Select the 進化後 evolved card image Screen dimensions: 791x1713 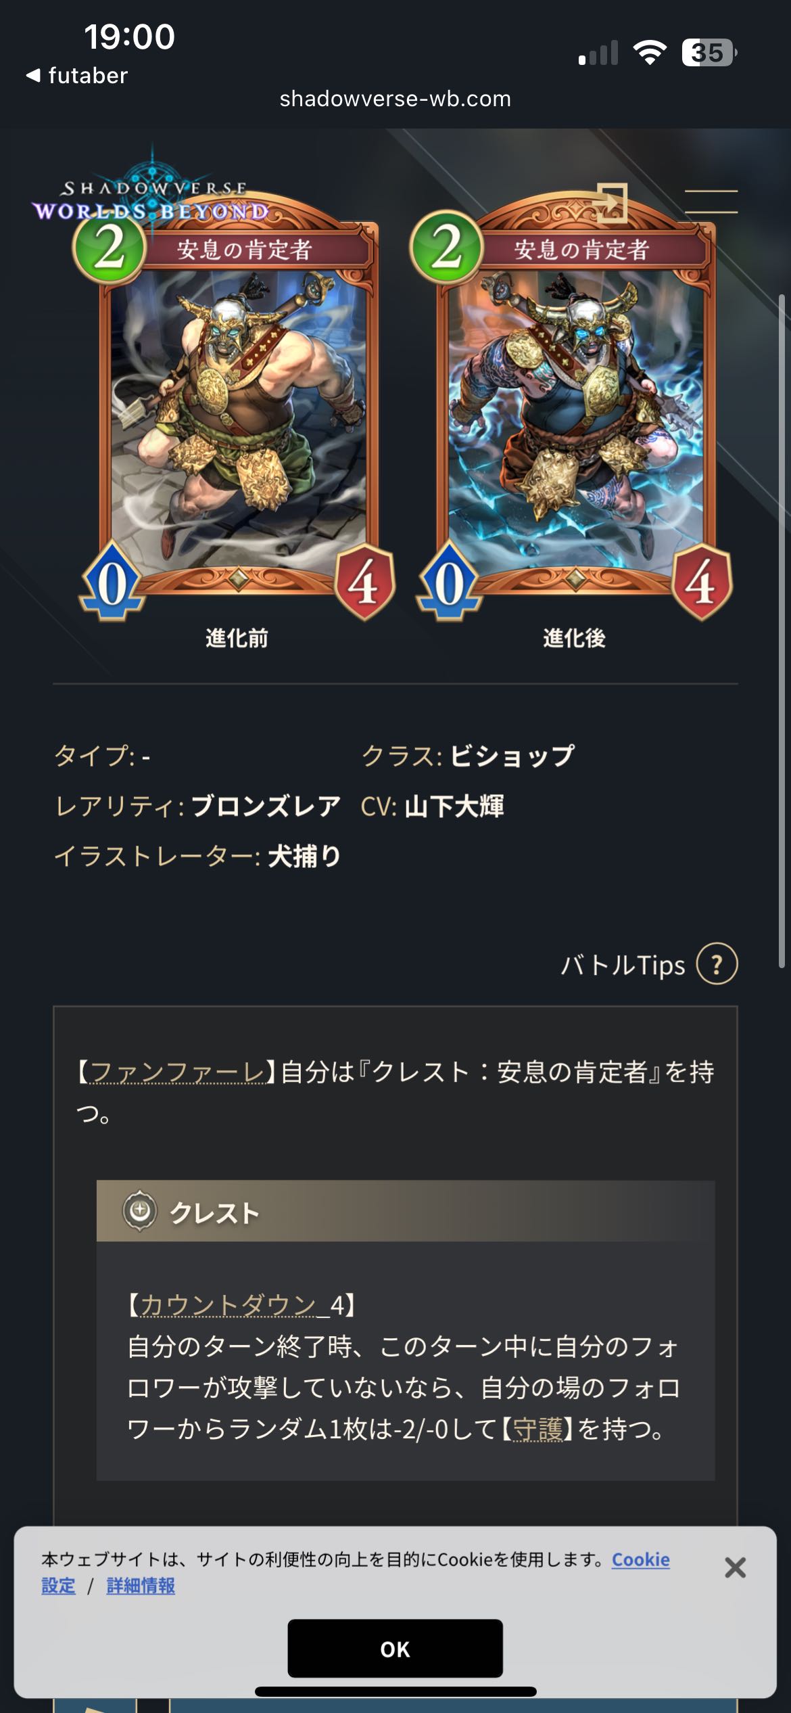tap(573, 413)
